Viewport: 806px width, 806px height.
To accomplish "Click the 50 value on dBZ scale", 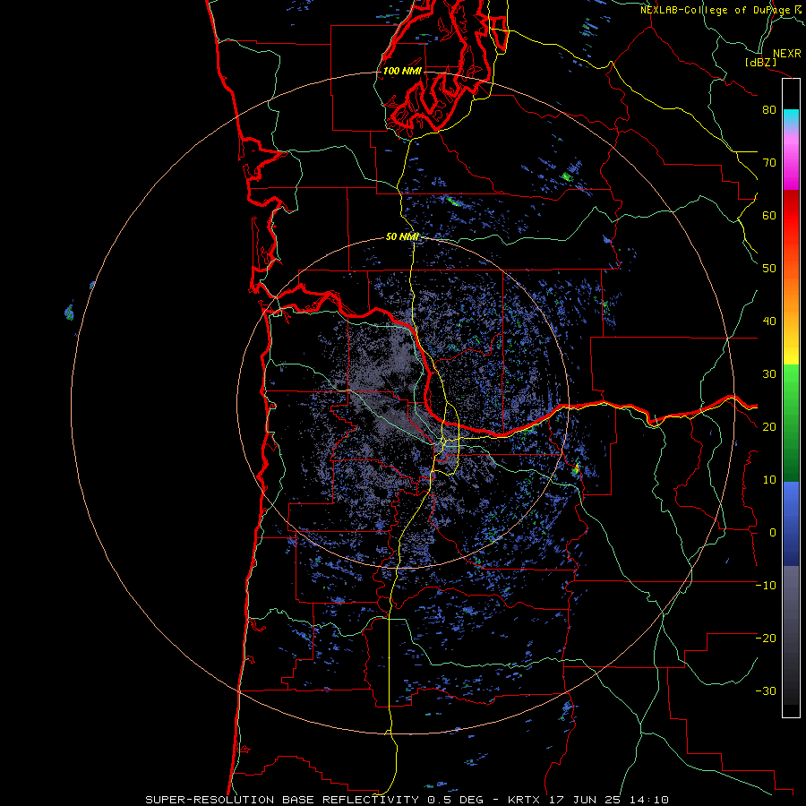I will tap(769, 269).
